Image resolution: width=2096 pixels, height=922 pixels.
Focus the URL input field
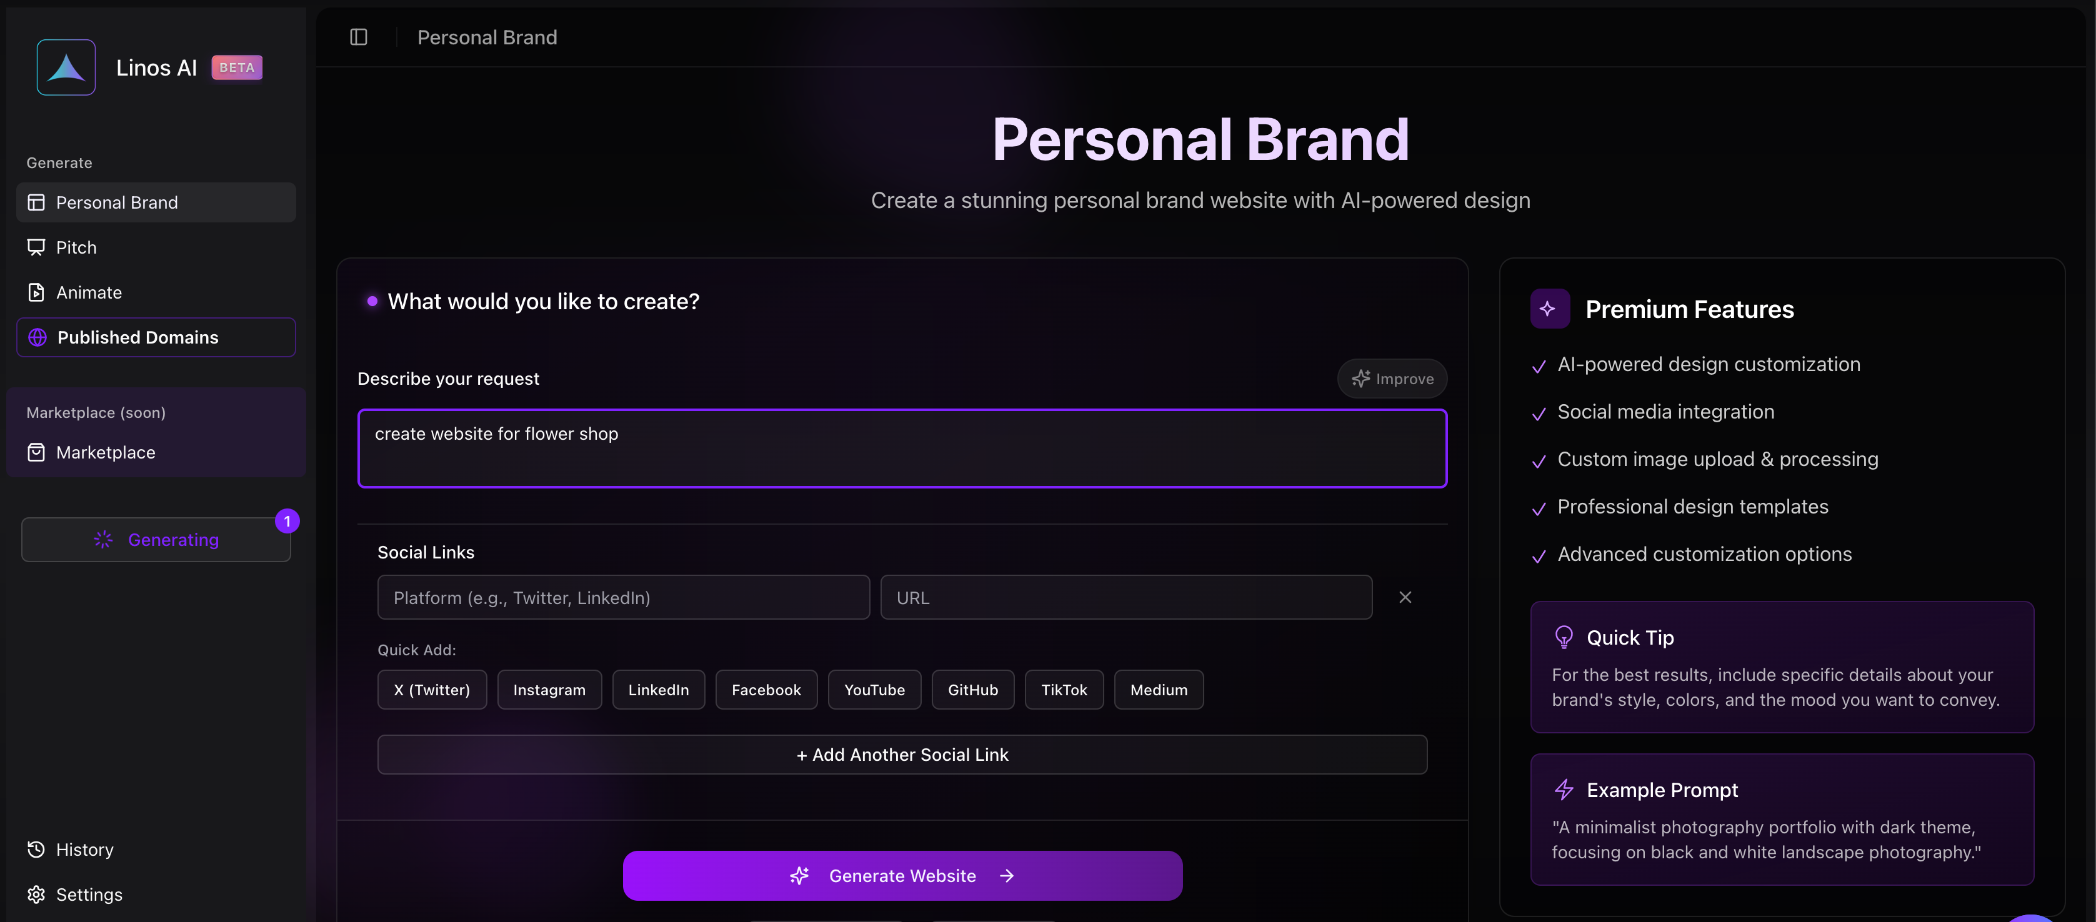1126,598
